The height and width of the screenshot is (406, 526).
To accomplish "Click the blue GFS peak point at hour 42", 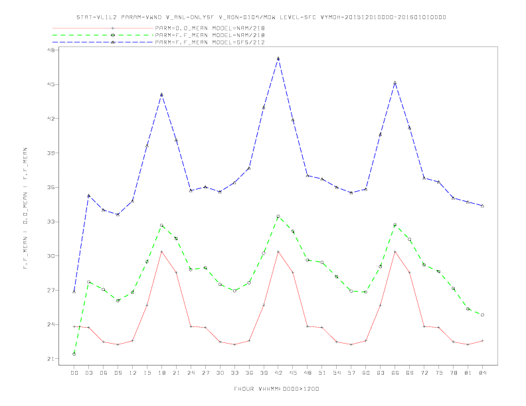I will click(x=278, y=58).
